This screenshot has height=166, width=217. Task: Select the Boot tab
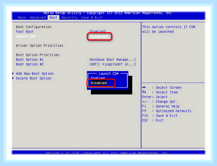tap(54, 17)
